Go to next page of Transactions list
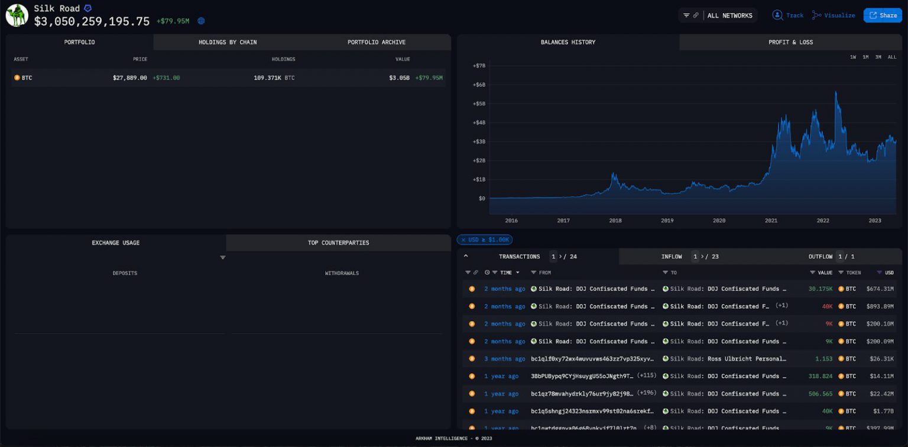The image size is (908, 447). (x=560, y=257)
